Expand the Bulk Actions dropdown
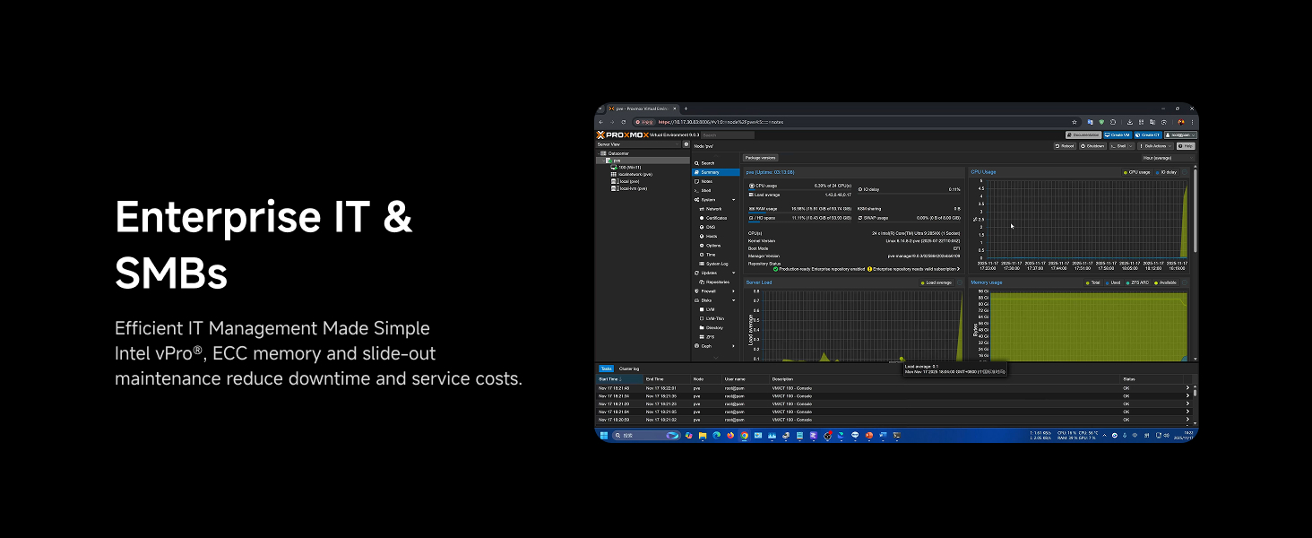Screen dimensions: 1312x538 pos(1154,145)
